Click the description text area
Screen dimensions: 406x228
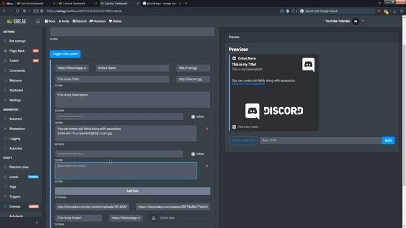pos(133,99)
